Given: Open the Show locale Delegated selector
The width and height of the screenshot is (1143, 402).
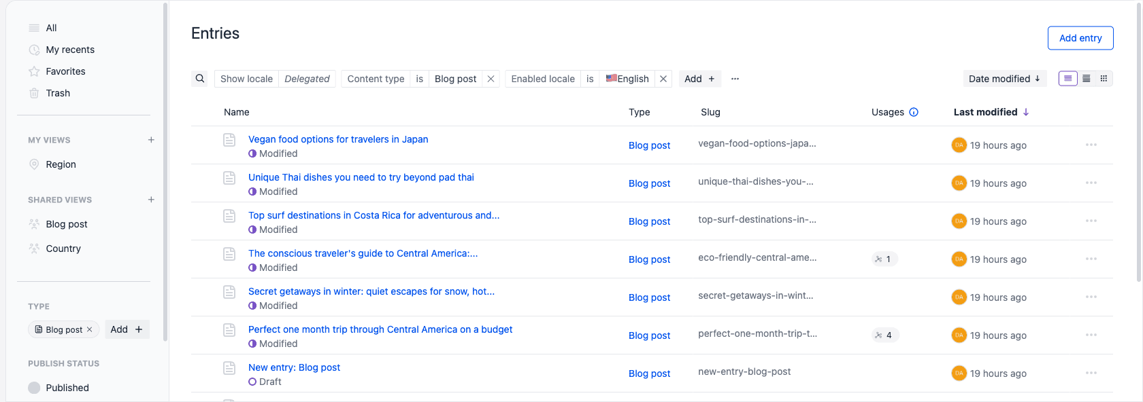Looking at the screenshot, I should point(275,79).
